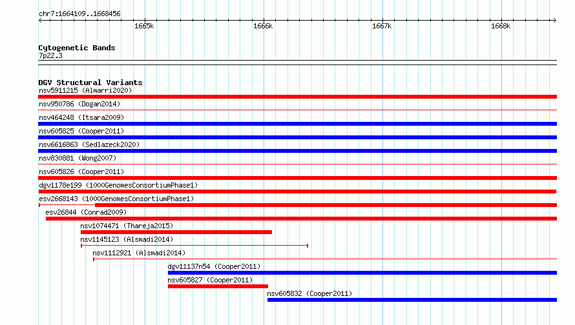Click the chr7:1664109..1668456 coordinates text
The image size is (575, 325).
(x=79, y=14)
